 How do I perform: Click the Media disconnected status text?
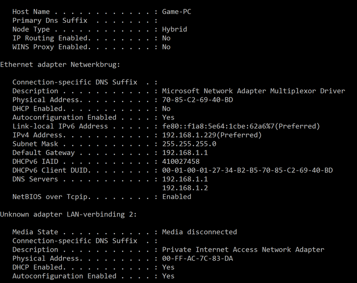pyautogui.click(x=199, y=232)
